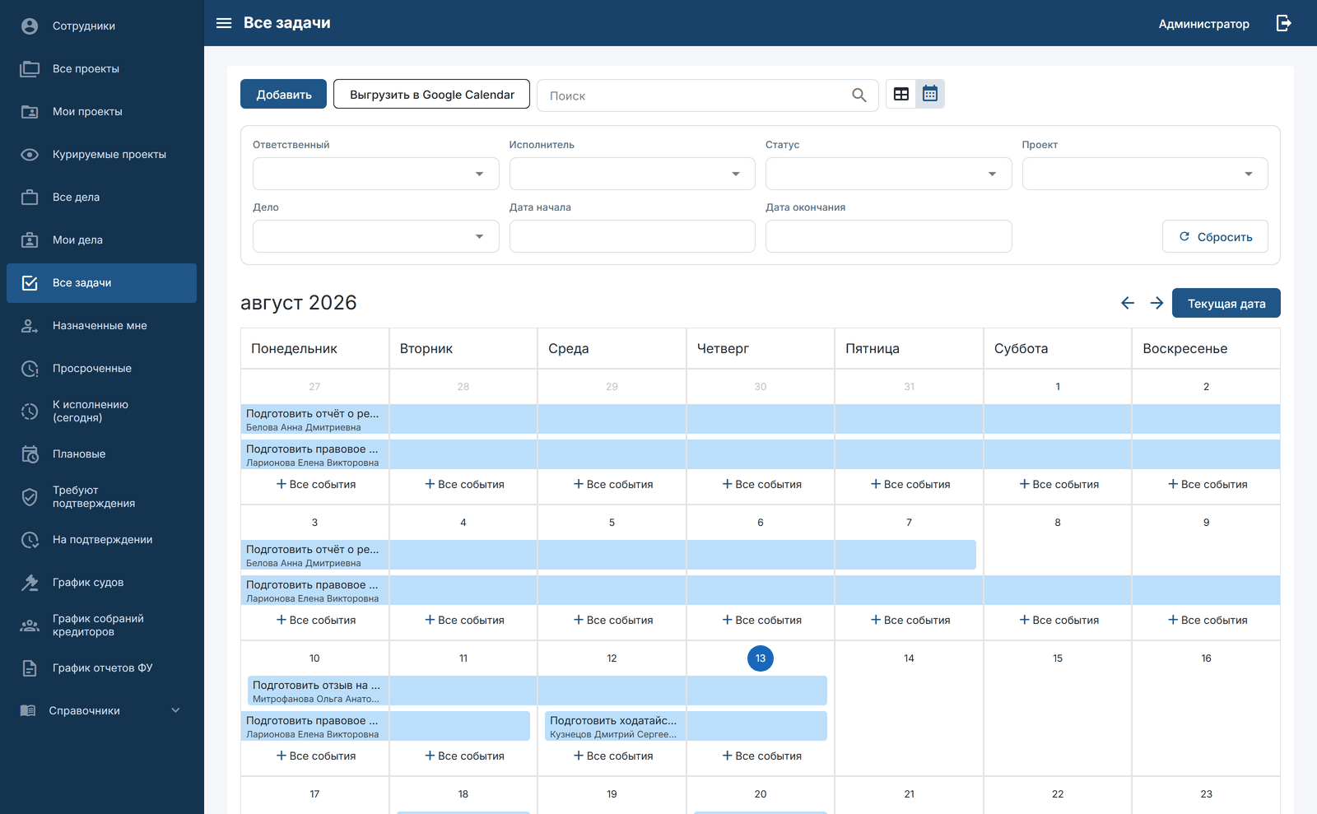This screenshot has width=1317, height=814.
Task: Open Все проекты folder icon
Action: tap(30, 69)
